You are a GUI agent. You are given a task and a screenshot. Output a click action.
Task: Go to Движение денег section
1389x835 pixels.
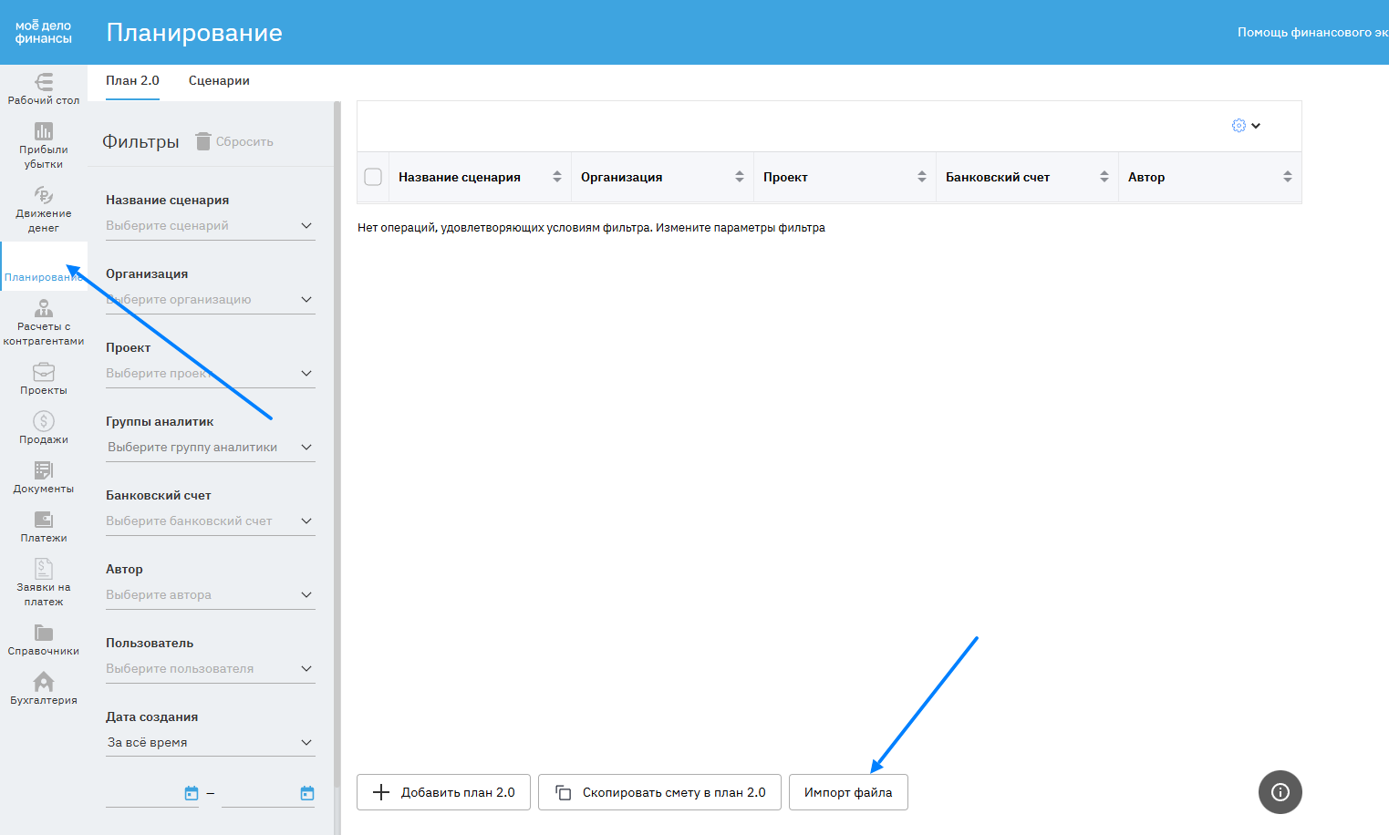pyautogui.click(x=44, y=210)
